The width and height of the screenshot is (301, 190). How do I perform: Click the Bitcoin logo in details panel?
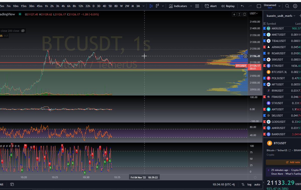[x=270, y=143]
